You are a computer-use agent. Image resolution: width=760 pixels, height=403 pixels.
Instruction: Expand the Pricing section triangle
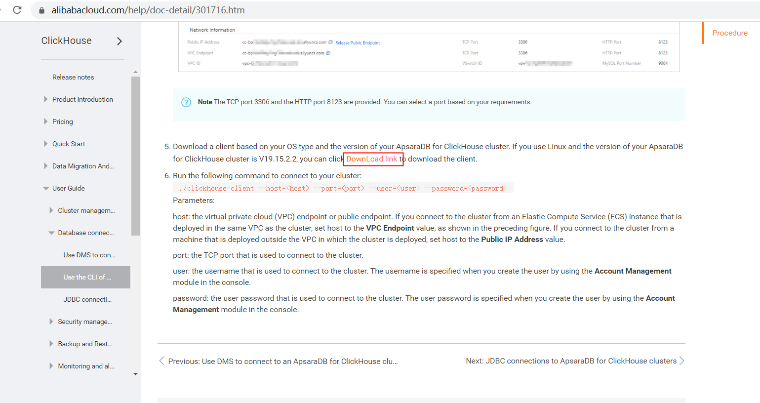click(46, 121)
